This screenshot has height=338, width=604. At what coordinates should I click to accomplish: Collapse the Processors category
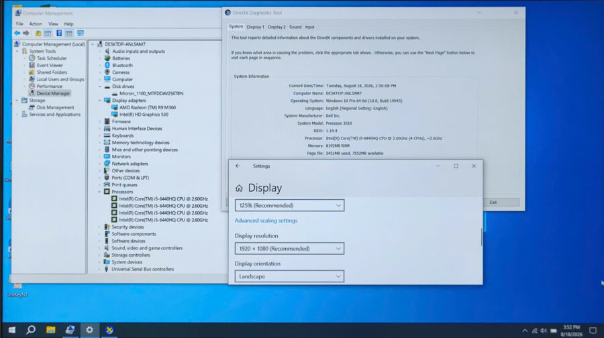point(99,192)
